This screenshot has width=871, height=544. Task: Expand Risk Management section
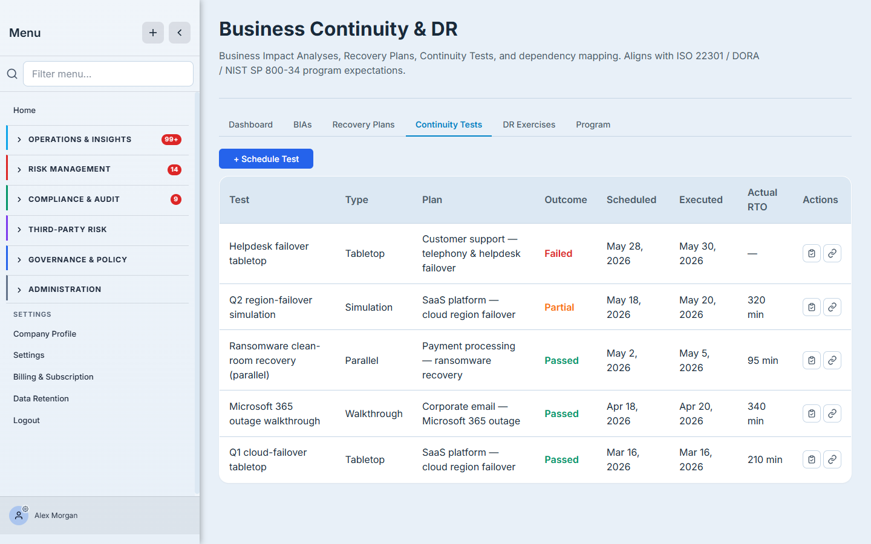click(x=98, y=169)
